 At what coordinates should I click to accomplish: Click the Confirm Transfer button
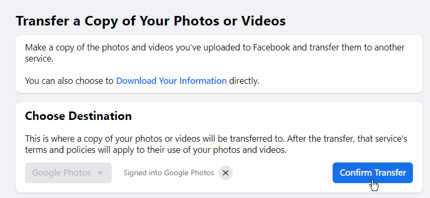(x=373, y=173)
